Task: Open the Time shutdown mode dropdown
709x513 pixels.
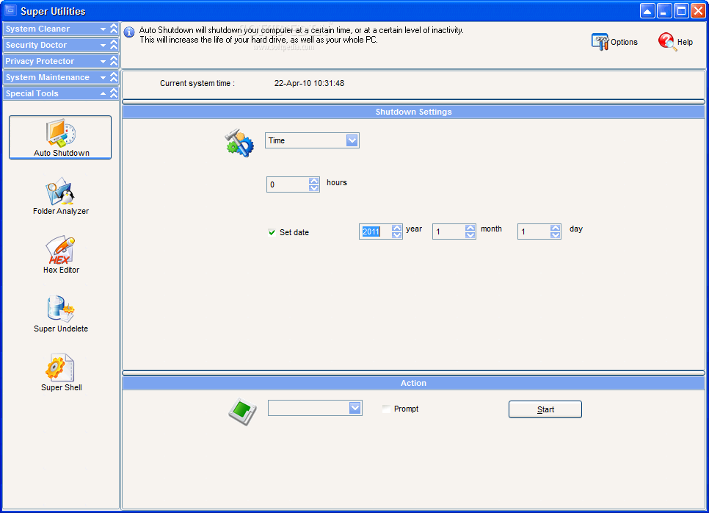Action: 352,140
